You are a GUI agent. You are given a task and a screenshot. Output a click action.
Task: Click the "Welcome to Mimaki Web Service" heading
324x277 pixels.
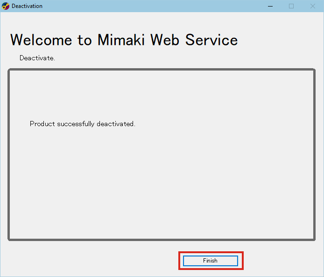(124, 40)
